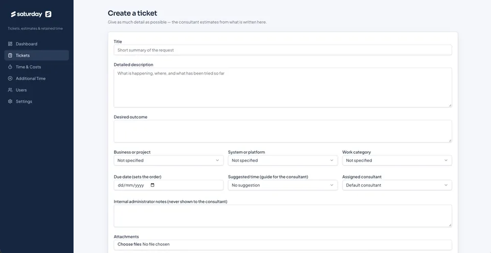This screenshot has height=253, width=491.
Task: Open the Dashboard page
Action: point(37,44)
